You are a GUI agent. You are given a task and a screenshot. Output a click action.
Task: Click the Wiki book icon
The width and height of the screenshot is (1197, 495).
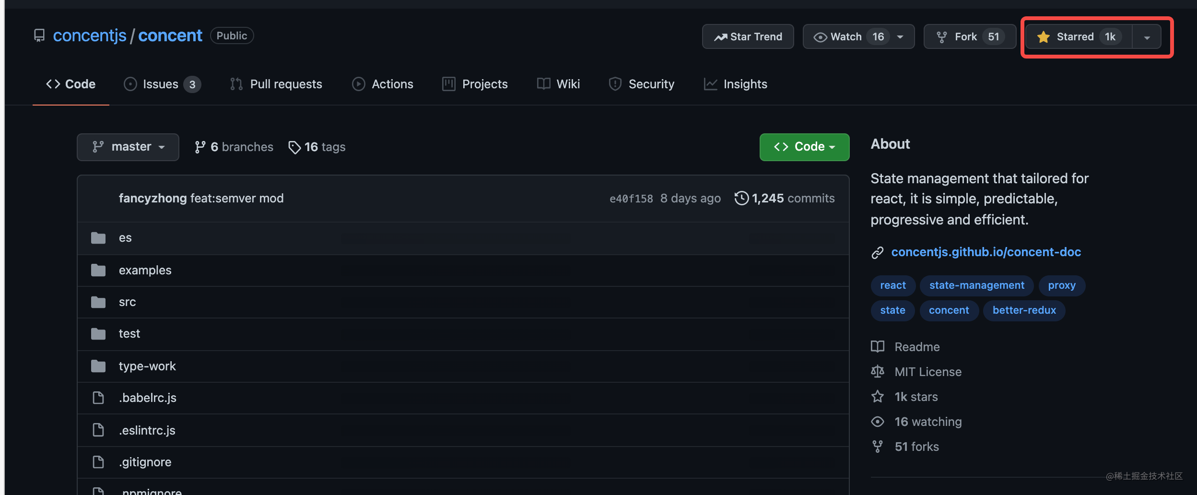tap(544, 84)
